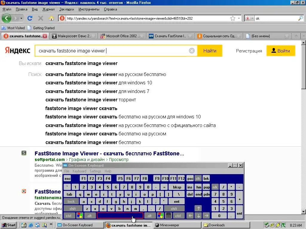The width and height of the screenshot is (306, 229).
Task: Click the Stop loading X icon
Action: pyautogui.click(x=41, y=18)
